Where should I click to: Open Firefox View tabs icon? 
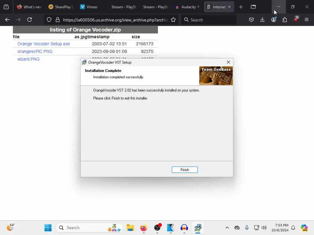point(253,7)
